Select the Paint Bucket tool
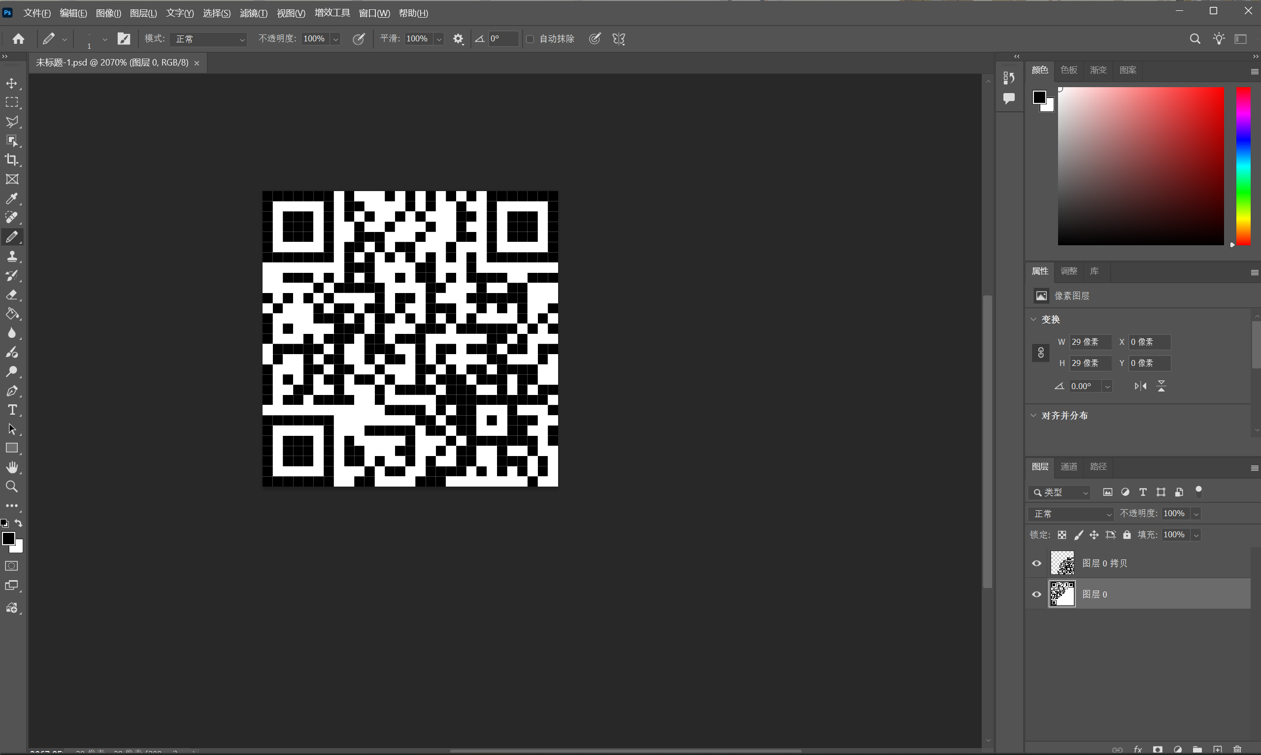 [12, 314]
